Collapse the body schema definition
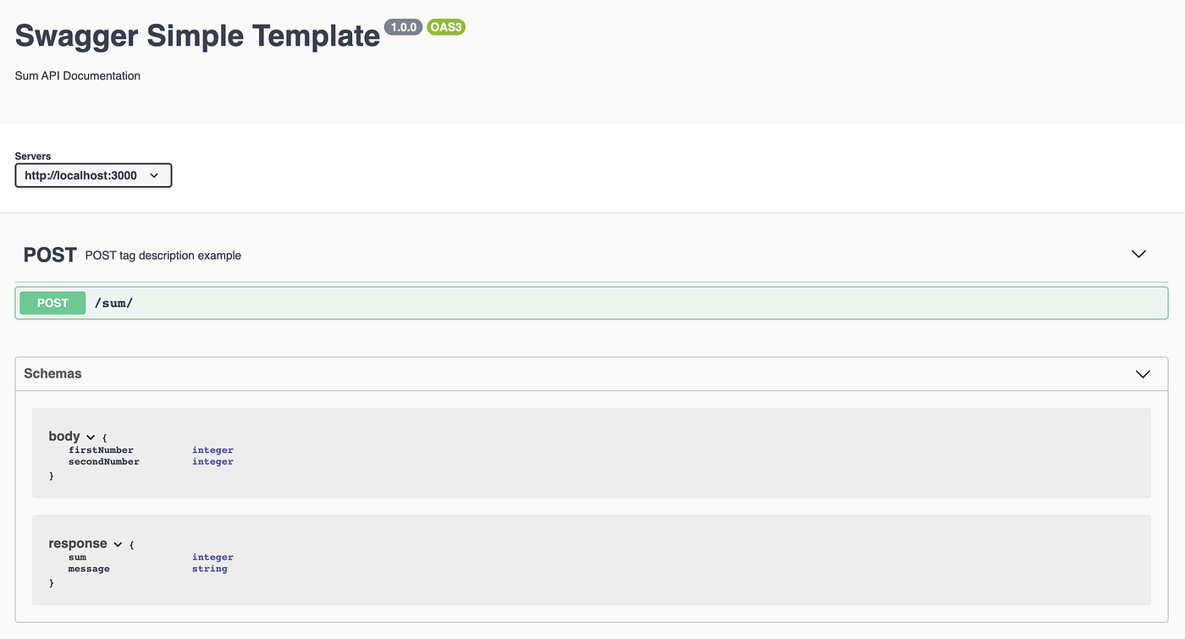 click(90, 436)
